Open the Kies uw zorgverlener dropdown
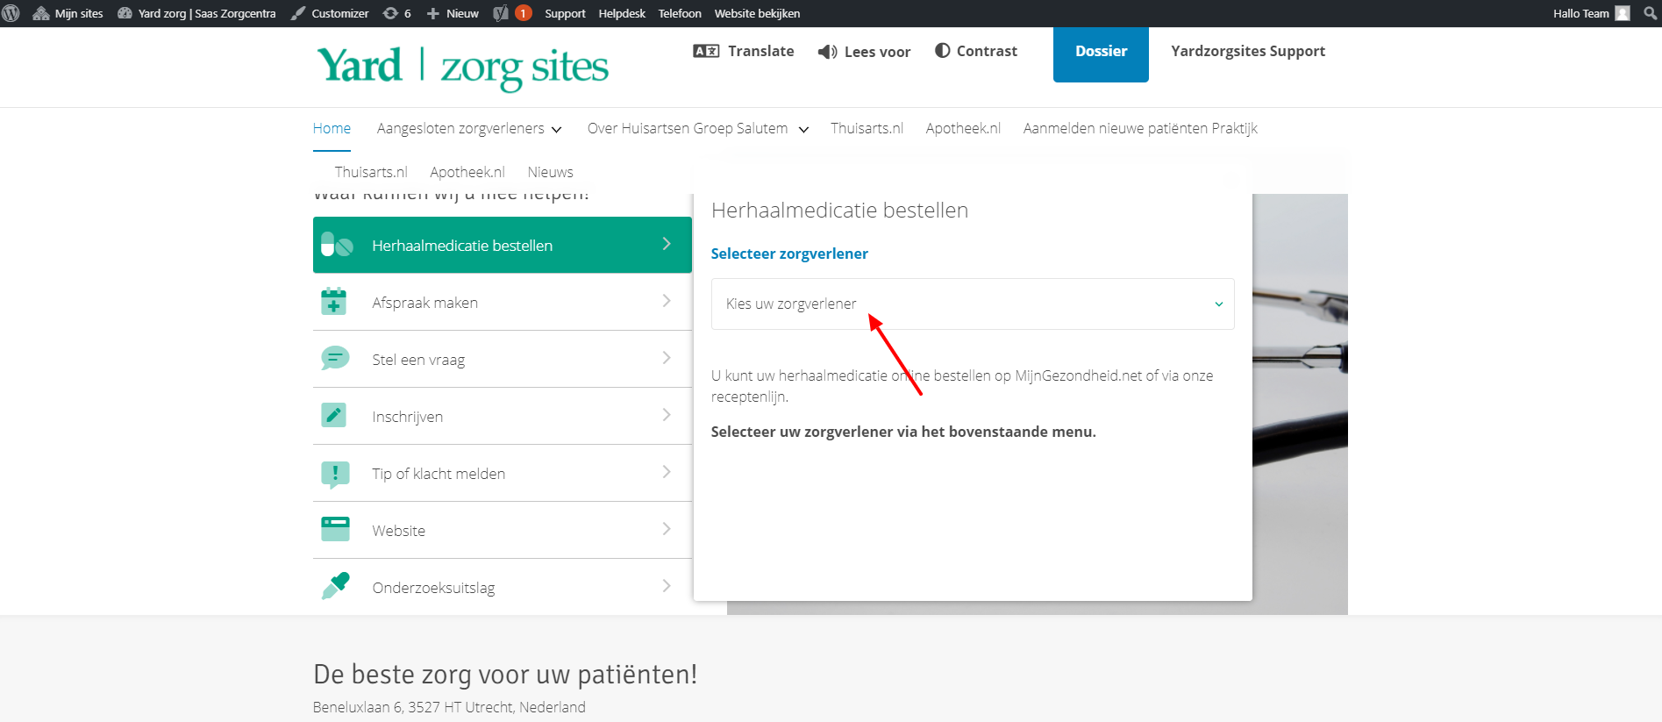The height and width of the screenshot is (722, 1662). (973, 304)
